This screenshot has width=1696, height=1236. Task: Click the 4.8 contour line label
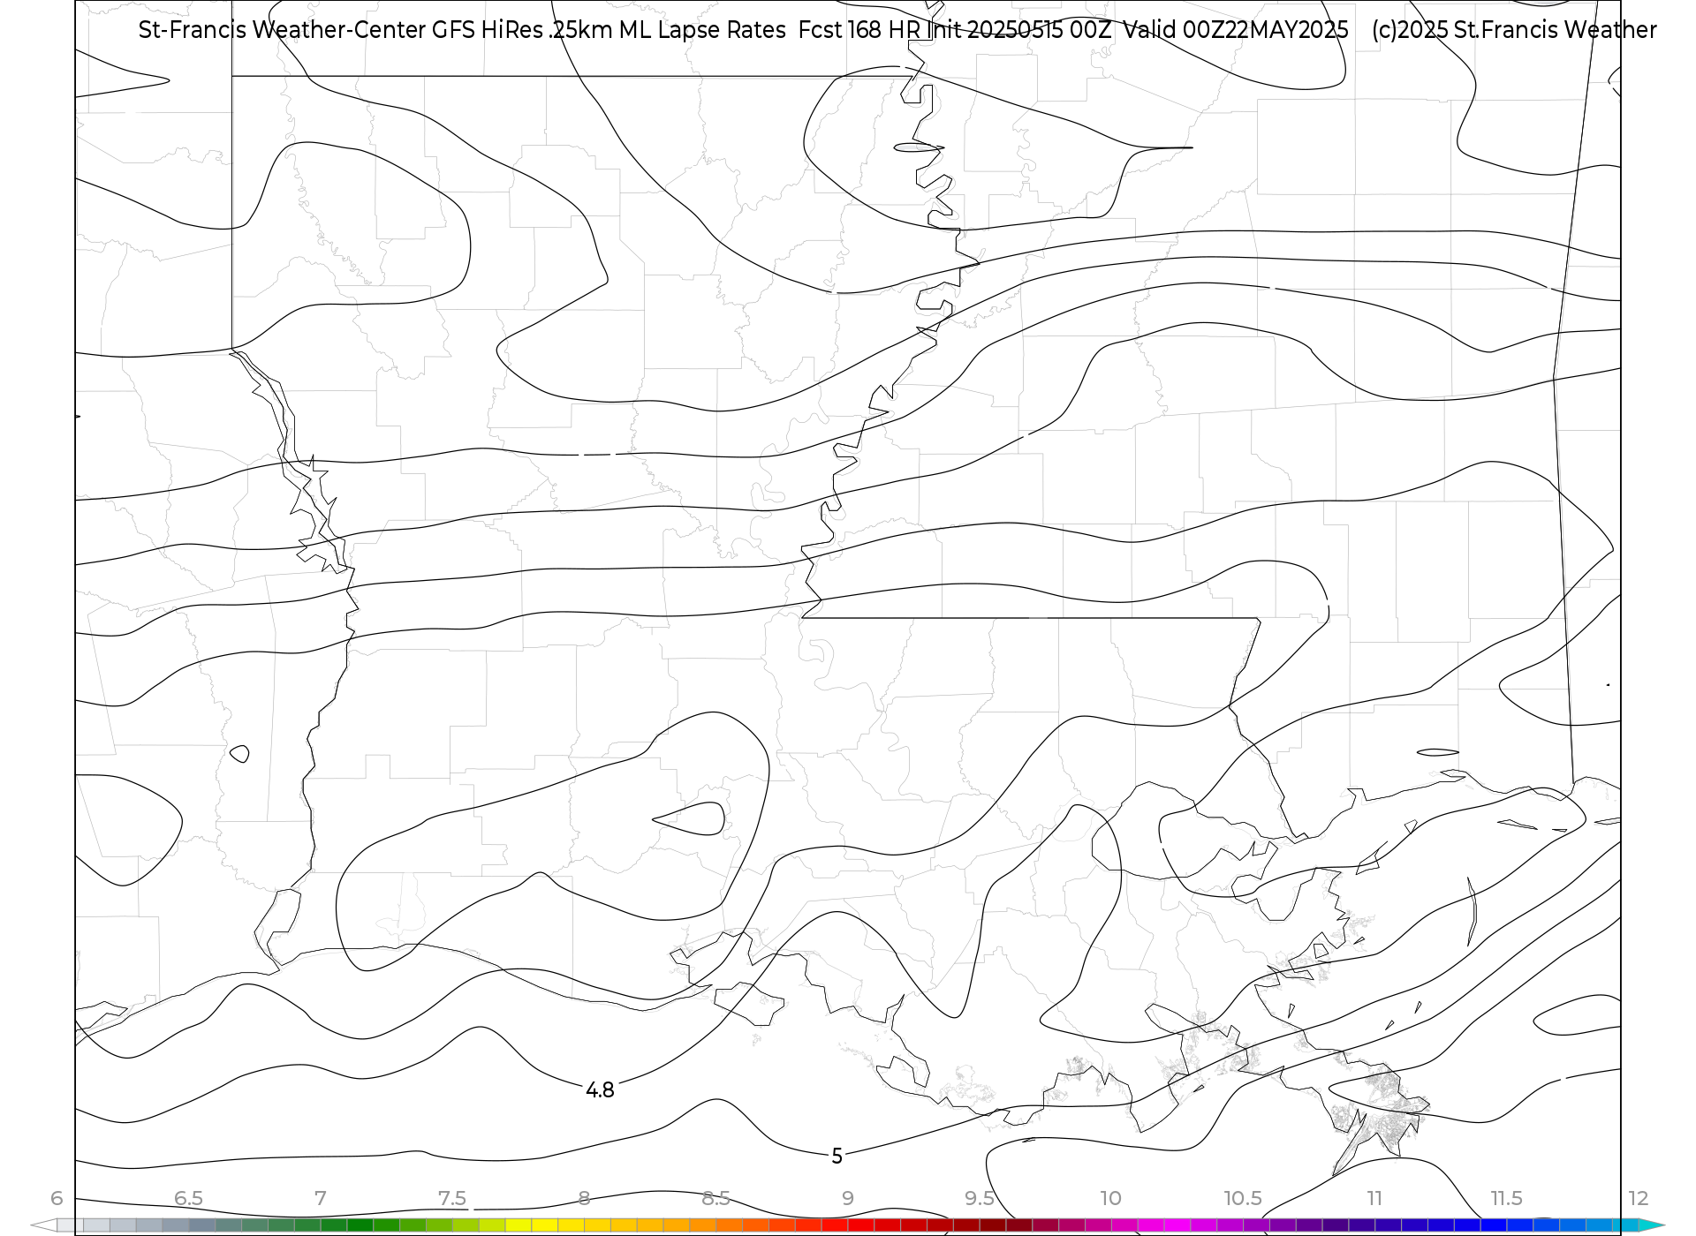pos(600,1090)
